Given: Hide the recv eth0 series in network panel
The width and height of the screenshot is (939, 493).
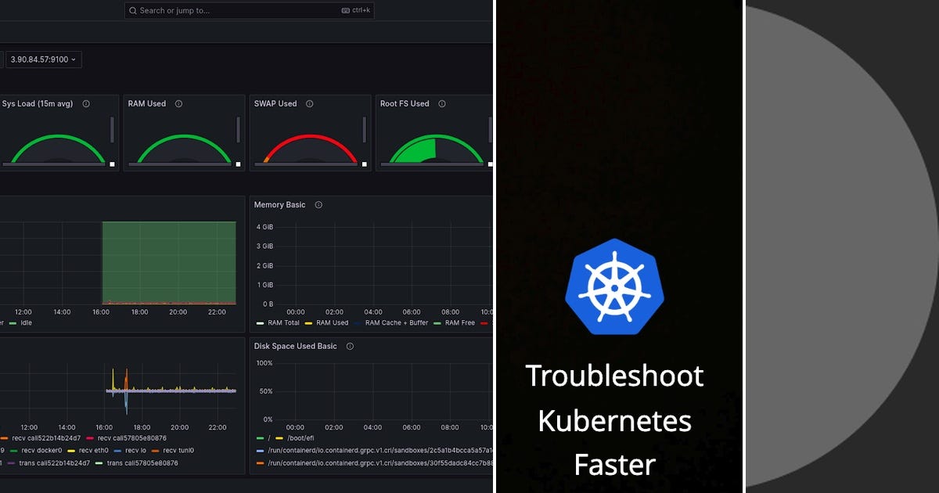Looking at the screenshot, I should (93, 450).
